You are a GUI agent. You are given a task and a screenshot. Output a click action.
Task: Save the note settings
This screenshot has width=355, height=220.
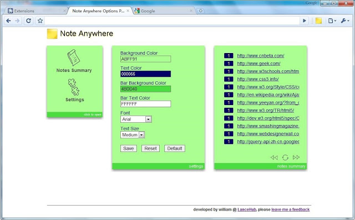pos(129,149)
